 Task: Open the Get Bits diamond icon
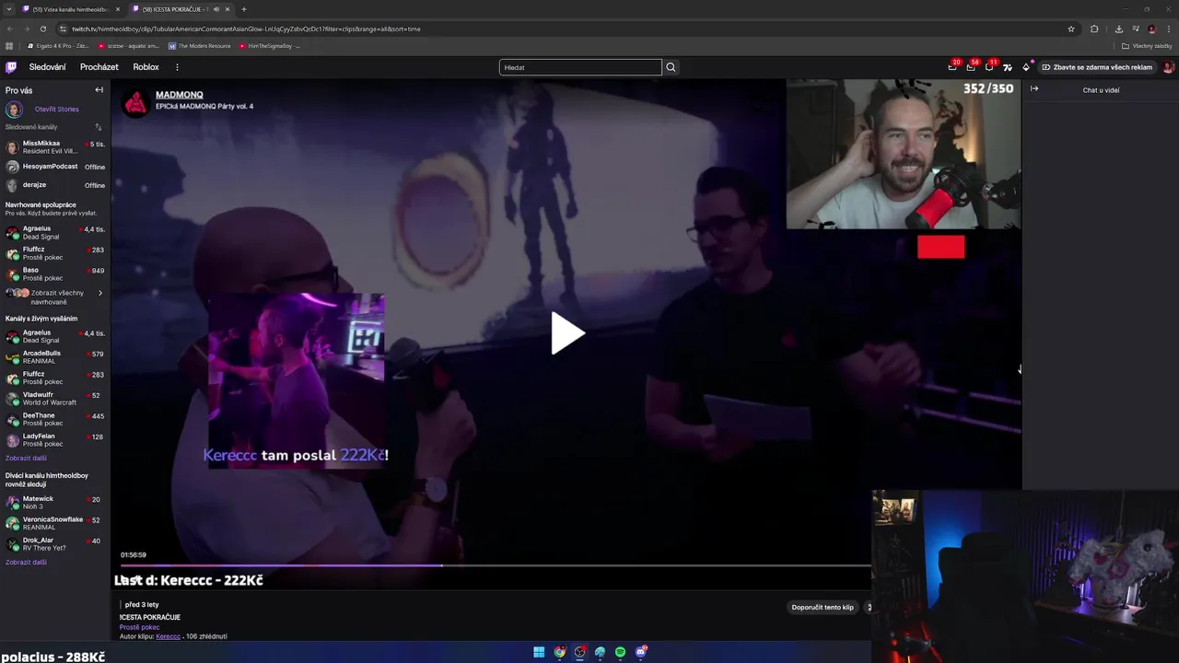[x=1026, y=67]
